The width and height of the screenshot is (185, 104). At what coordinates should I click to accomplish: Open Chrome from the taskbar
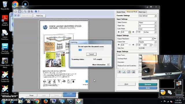pyautogui.click(x=37, y=101)
